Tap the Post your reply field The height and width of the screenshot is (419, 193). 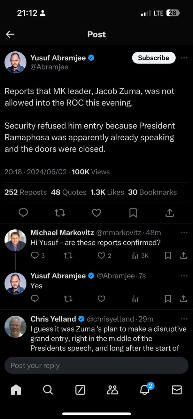point(96,366)
